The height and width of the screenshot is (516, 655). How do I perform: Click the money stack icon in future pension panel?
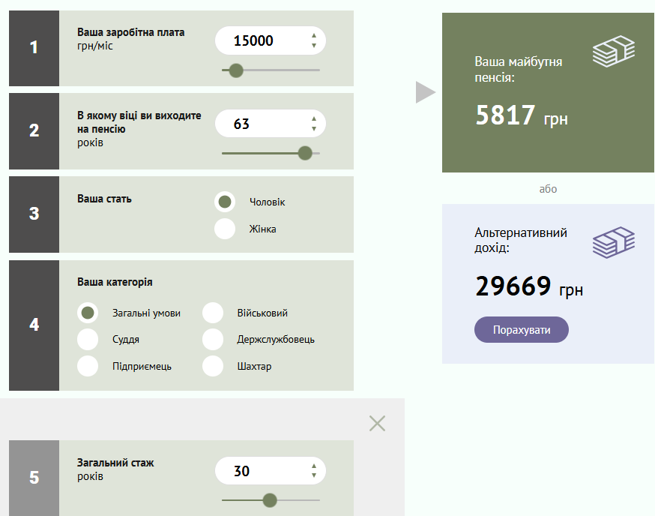click(x=614, y=52)
